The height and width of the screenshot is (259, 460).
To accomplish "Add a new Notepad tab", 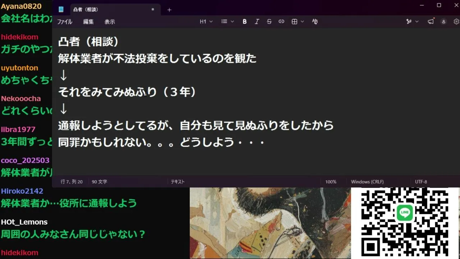I will click(169, 10).
